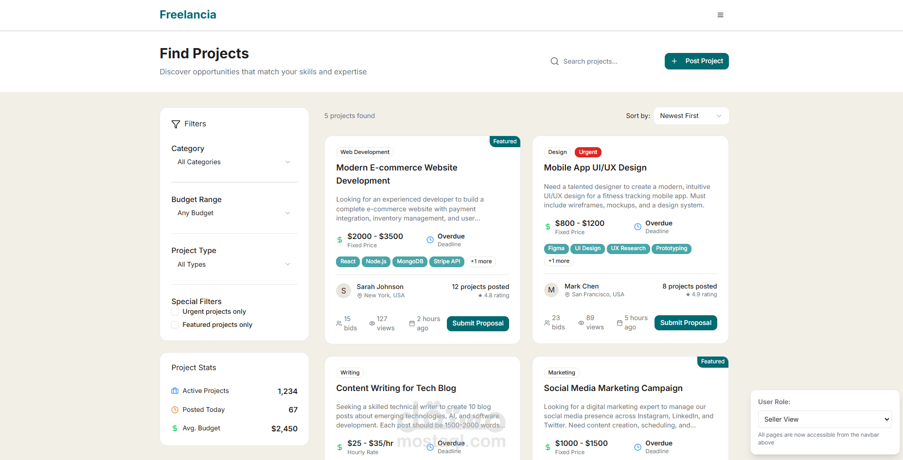Submit Proposal for Mobile App UI/UX Design
Screen dimensions: 903x460
[685, 323]
